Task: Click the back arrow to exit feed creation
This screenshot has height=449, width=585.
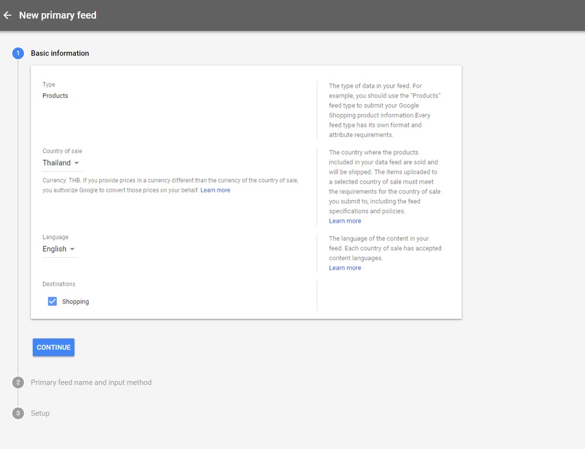Action: [7, 15]
